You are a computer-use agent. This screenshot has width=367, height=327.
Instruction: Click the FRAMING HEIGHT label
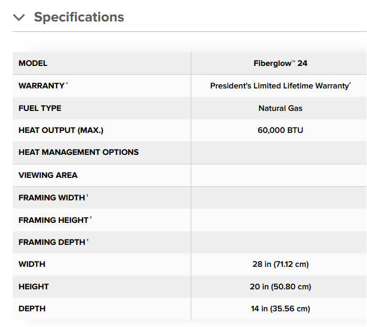point(53,220)
